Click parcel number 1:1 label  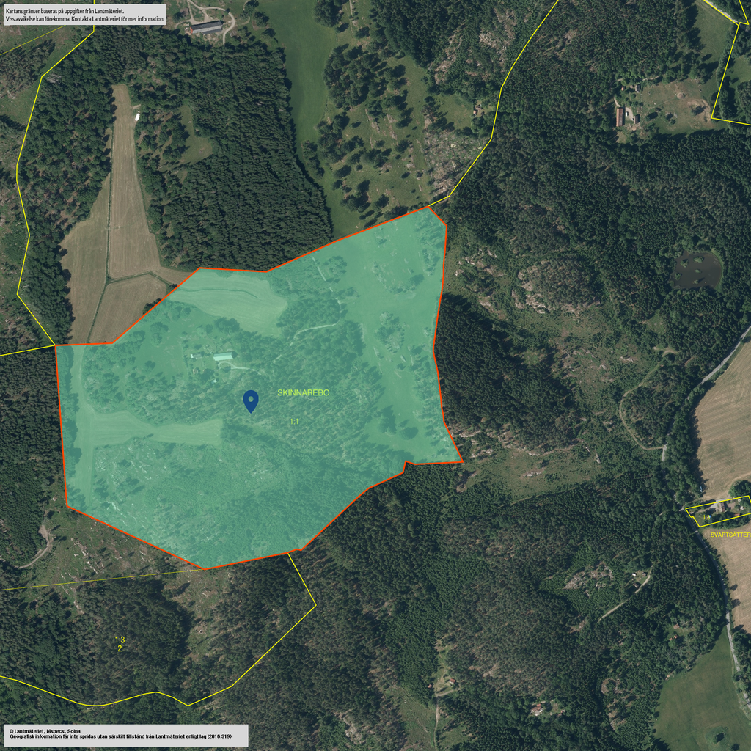click(x=293, y=422)
